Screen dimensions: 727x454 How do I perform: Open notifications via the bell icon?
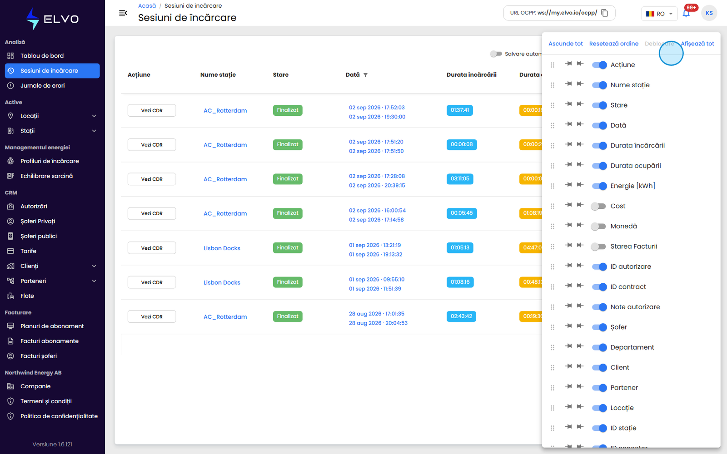pyautogui.click(x=686, y=13)
